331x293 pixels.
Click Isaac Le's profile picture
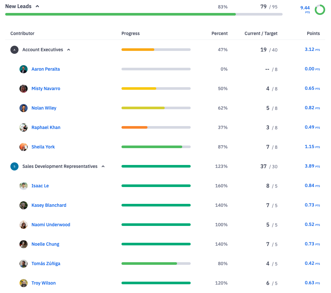click(x=23, y=186)
